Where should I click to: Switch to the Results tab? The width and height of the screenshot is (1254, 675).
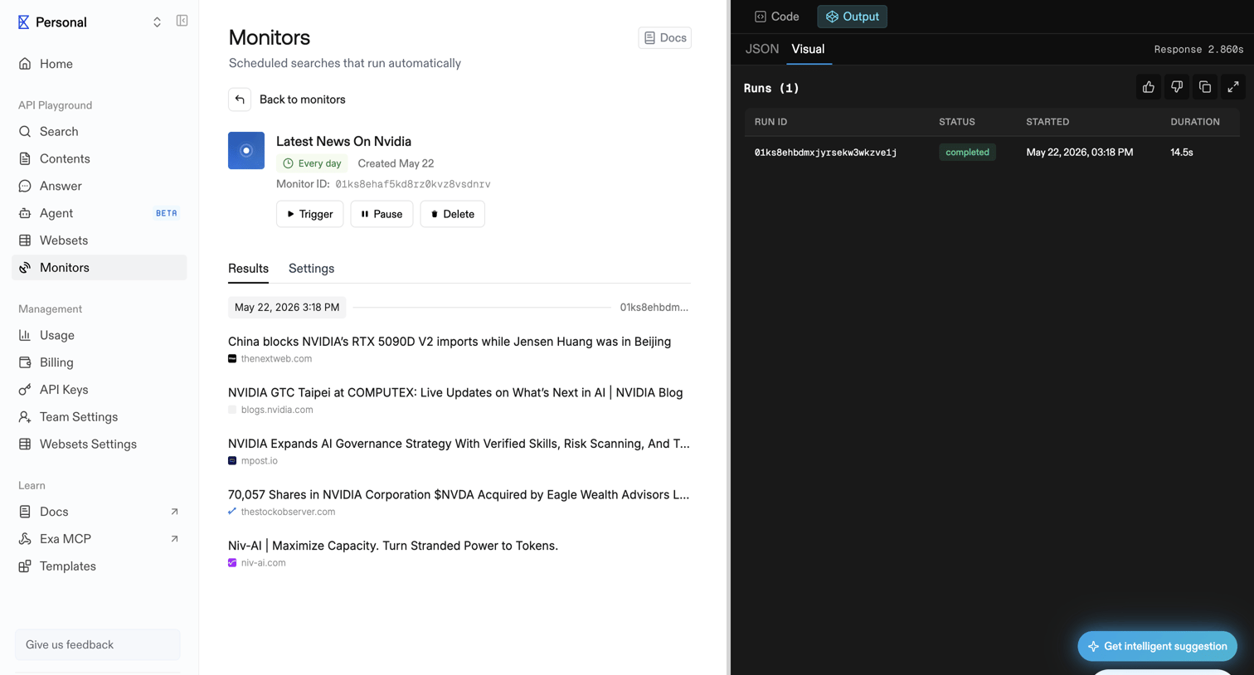coord(248,269)
